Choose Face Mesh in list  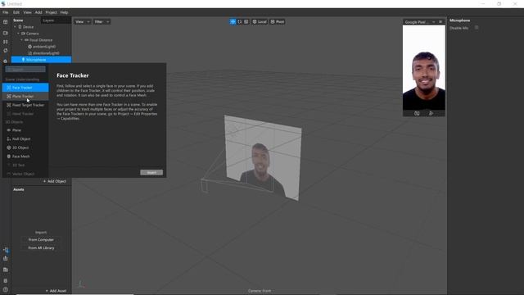25,157
